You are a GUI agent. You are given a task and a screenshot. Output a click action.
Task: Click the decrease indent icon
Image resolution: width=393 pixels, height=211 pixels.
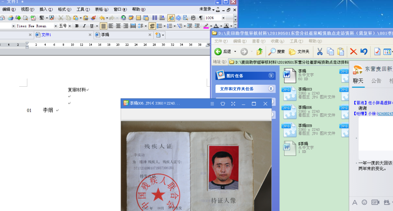(x=190, y=26)
